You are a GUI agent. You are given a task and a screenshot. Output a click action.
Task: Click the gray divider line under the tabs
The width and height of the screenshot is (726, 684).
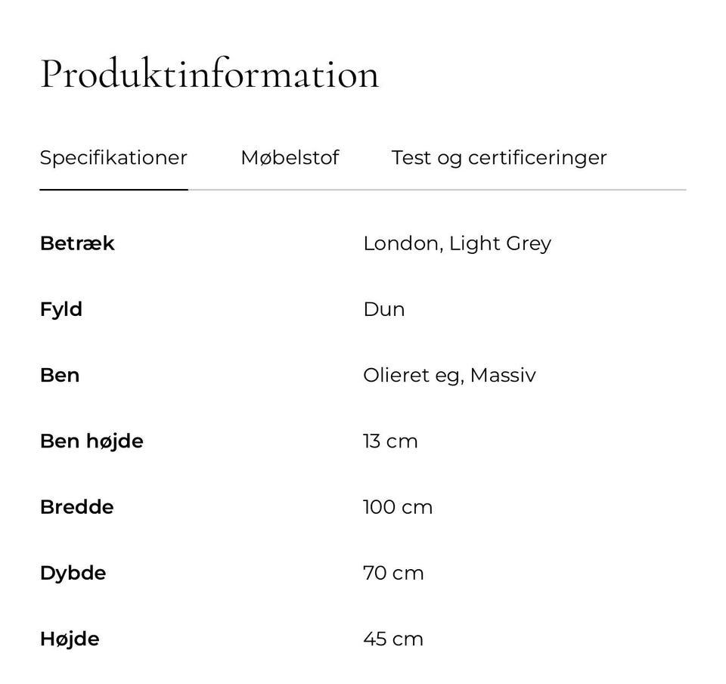coord(454,190)
